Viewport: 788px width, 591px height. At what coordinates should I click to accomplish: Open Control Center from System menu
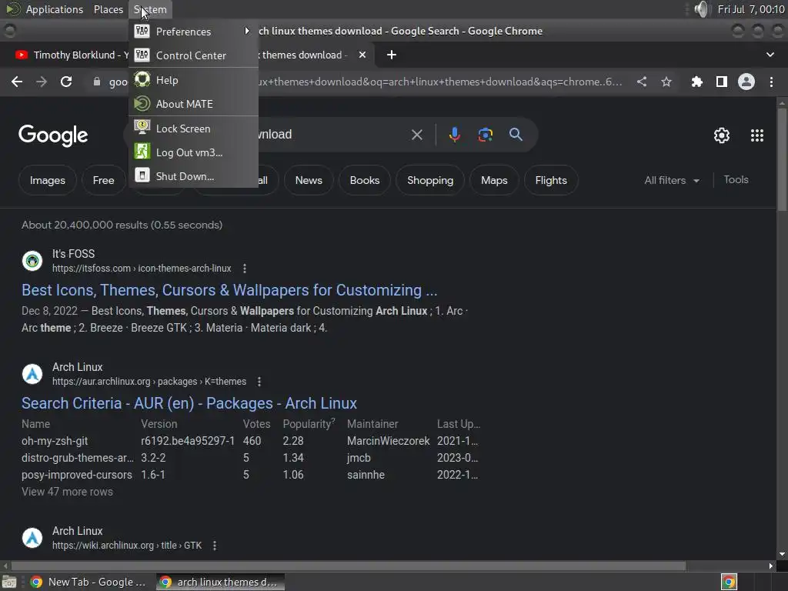(193, 55)
